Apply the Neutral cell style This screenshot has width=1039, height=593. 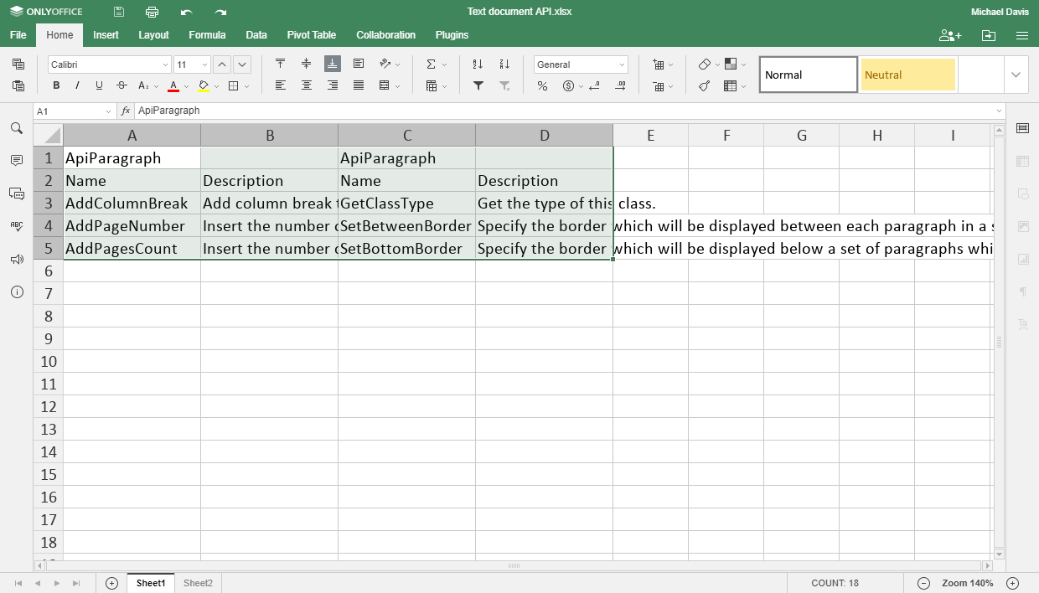tap(907, 74)
